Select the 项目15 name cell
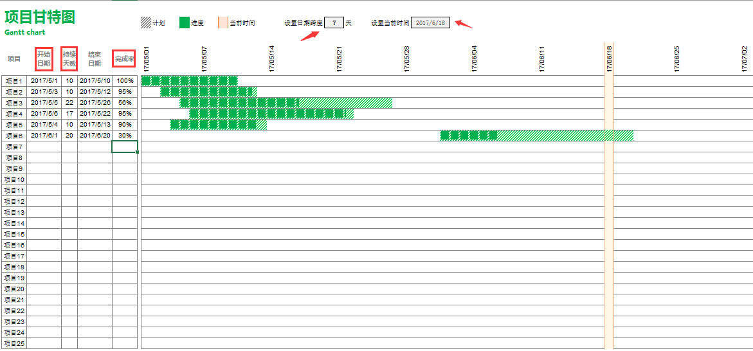753x351 pixels. 14,234
